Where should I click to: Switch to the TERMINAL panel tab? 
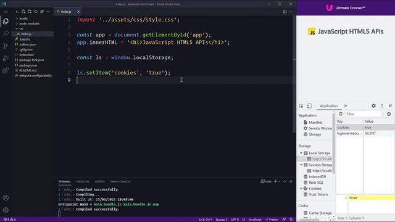pos(65,181)
